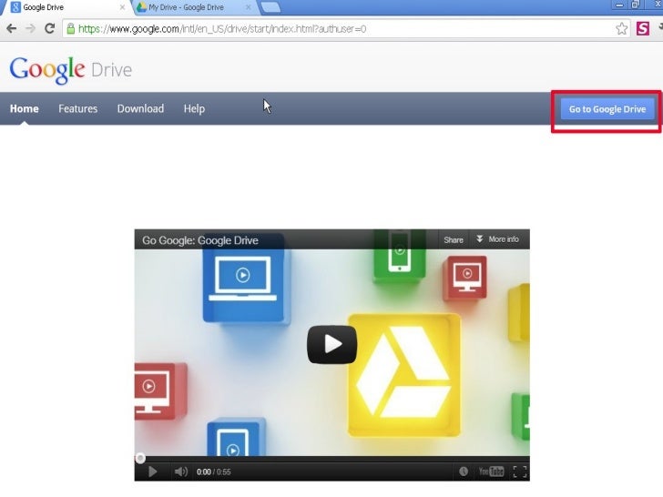Click the small play icon in video controls
Image resolution: width=663 pixels, height=497 pixels.
click(153, 472)
